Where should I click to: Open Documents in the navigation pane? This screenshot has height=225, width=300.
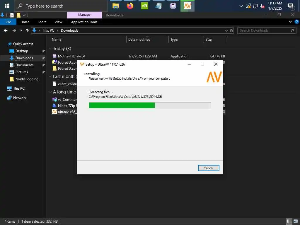point(24,65)
